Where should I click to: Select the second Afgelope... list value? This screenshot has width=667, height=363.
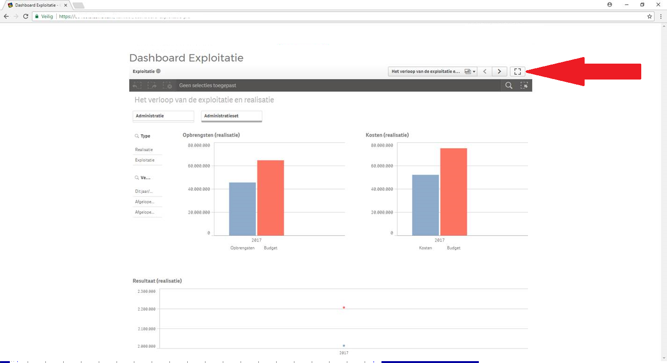tap(147, 212)
